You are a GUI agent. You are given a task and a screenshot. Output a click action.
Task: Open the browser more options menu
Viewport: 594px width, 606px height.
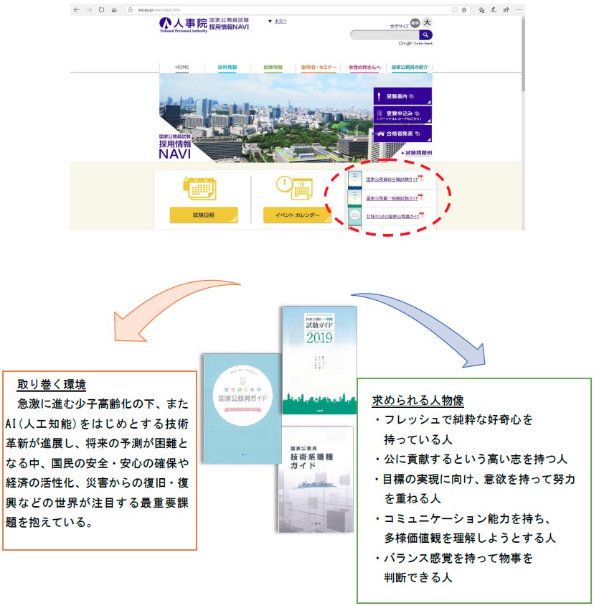[x=519, y=10]
